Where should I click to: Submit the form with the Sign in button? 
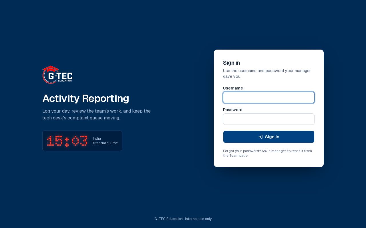pos(269,137)
